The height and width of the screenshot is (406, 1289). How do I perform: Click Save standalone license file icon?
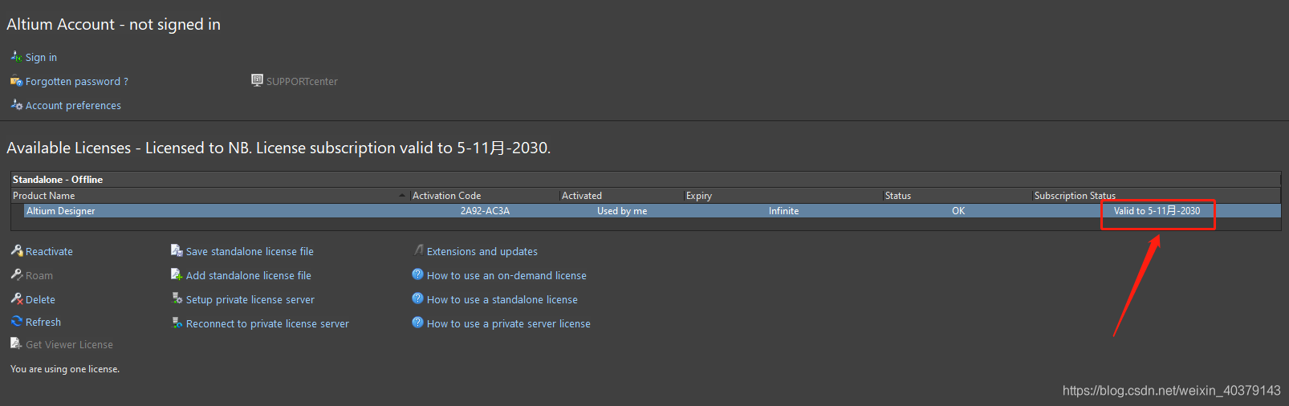click(177, 250)
